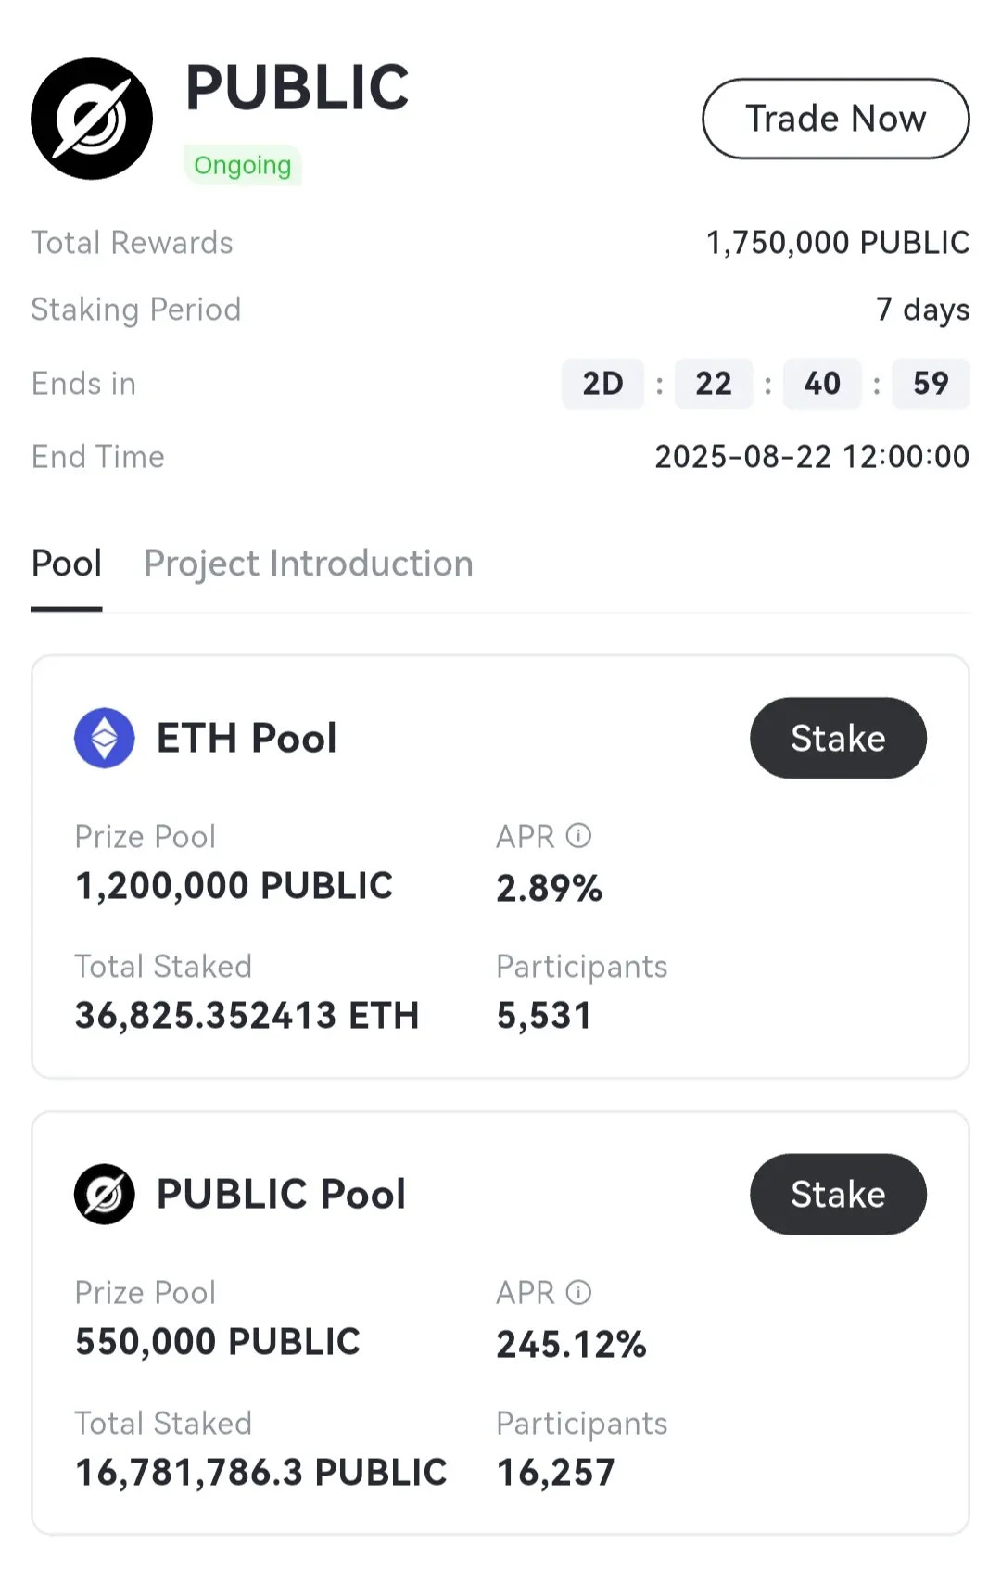Tap the PUBLIC title heading
Image resolution: width=1001 pixels, height=1596 pixels.
(297, 87)
